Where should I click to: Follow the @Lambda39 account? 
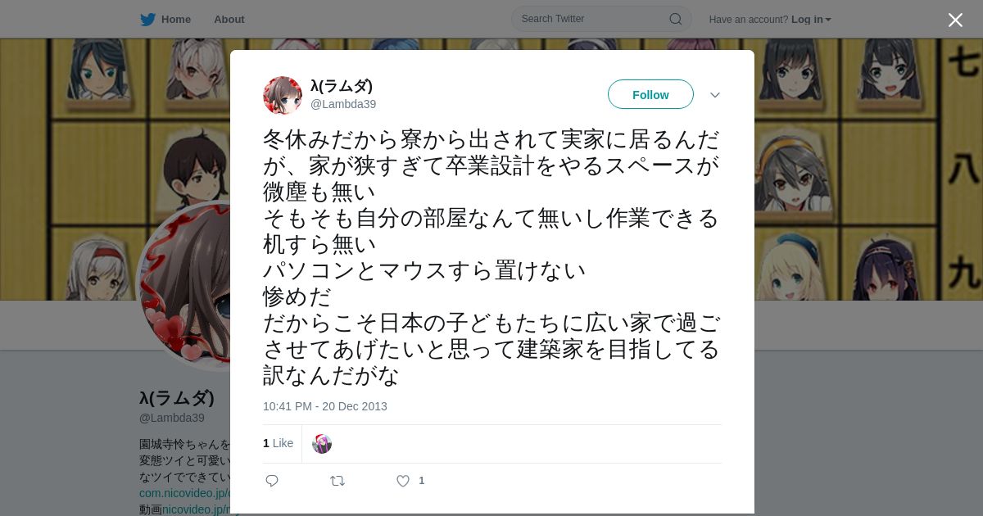click(x=650, y=94)
